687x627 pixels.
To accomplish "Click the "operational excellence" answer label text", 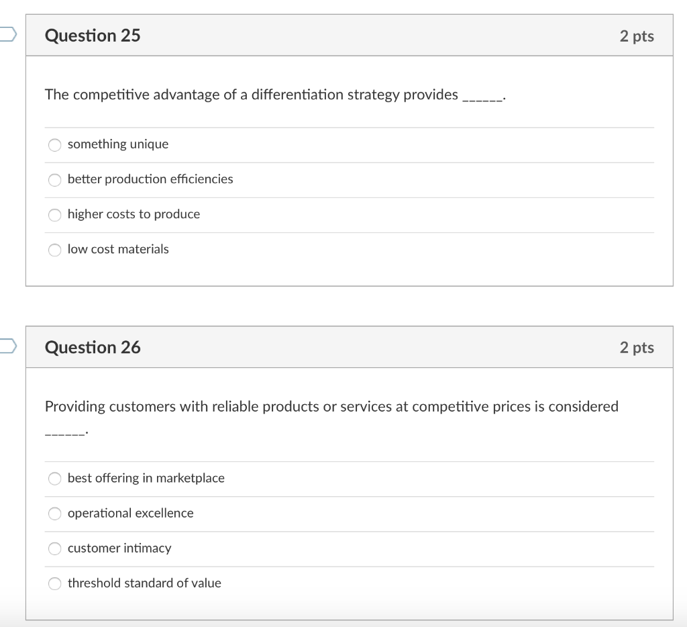I will tap(130, 513).
